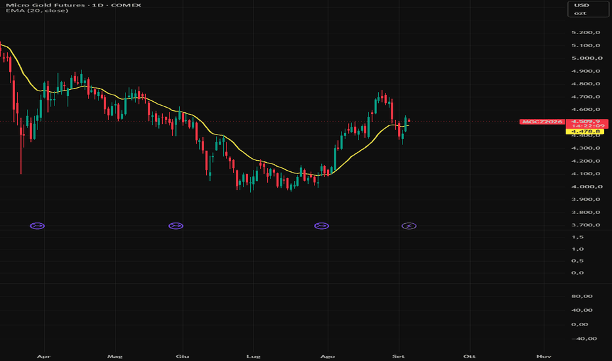Viewport: 612px width, 361px height.
Task: Click the contract roll marker near Apr
Action: (x=37, y=226)
